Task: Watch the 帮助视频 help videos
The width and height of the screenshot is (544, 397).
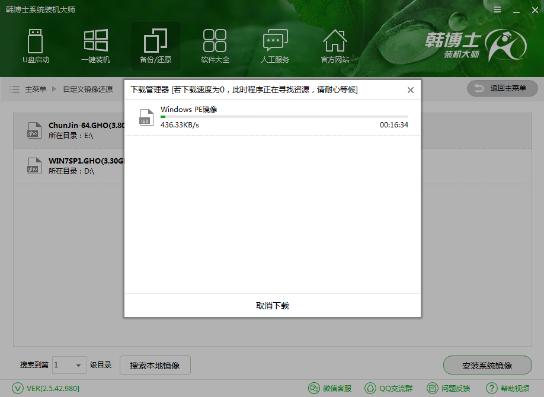Action: click(x=507, y=388)
